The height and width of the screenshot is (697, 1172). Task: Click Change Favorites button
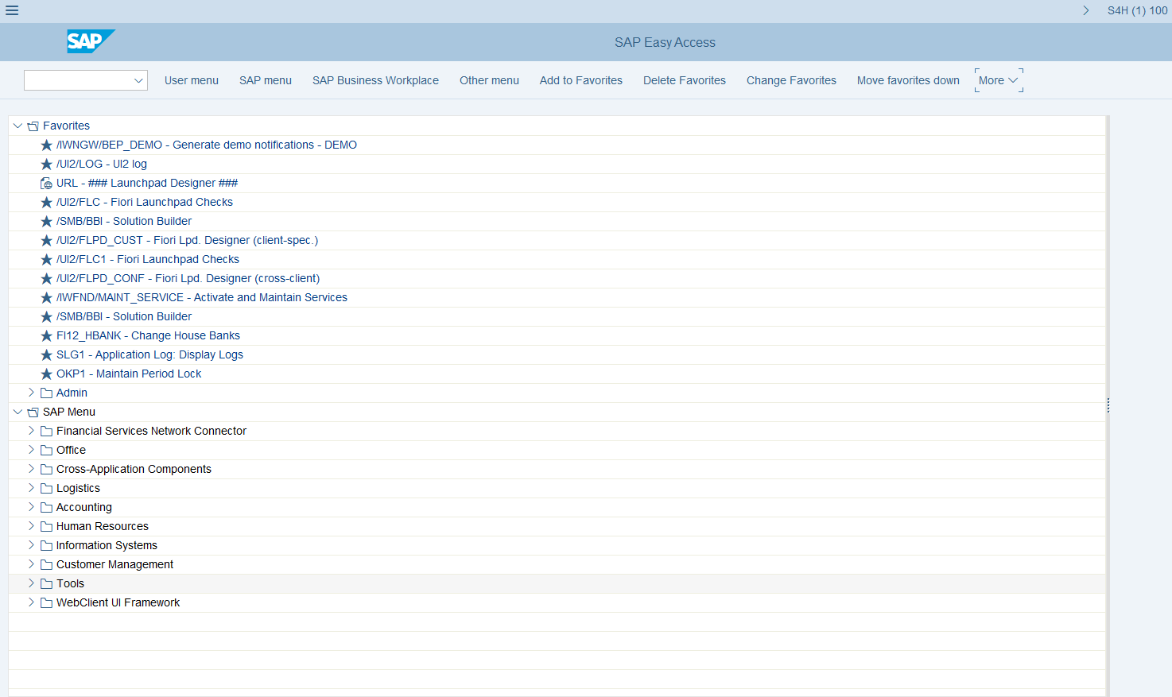point(791,80)
